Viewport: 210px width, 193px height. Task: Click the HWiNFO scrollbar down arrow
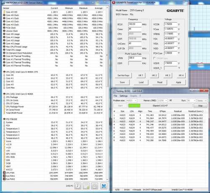coord(107,179)
